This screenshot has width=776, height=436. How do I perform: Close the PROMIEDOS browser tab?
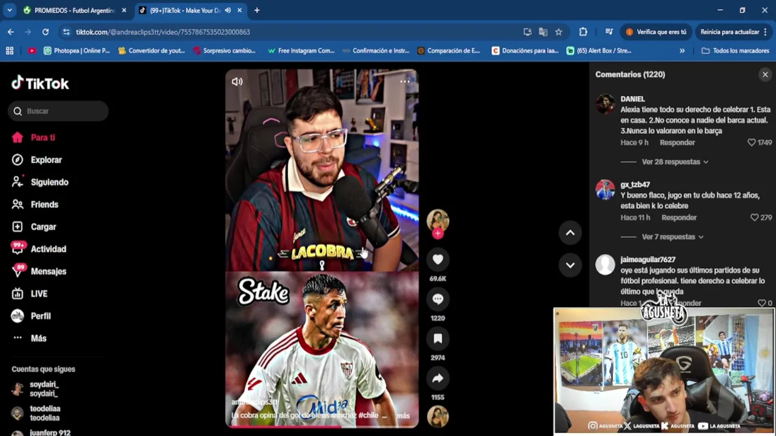click(x=124, y=10)
